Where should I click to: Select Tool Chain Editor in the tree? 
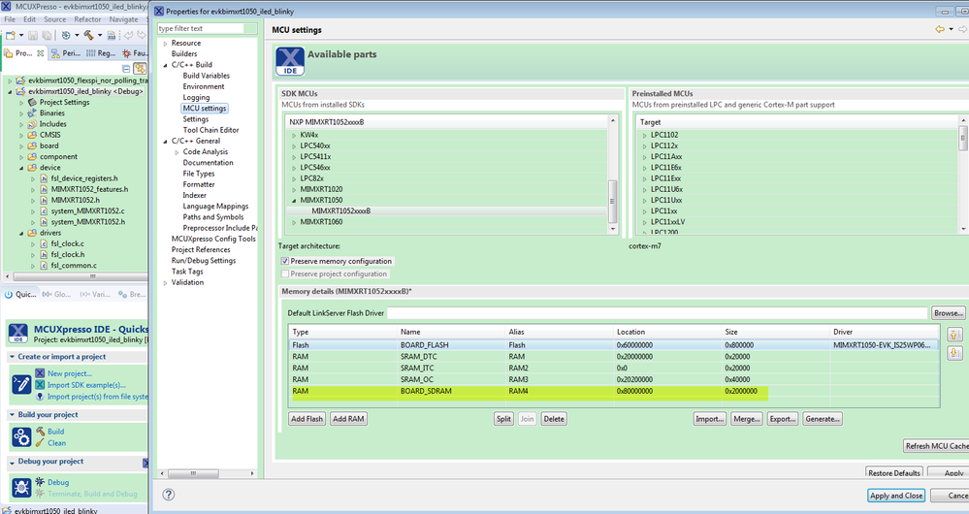[210, 130]
